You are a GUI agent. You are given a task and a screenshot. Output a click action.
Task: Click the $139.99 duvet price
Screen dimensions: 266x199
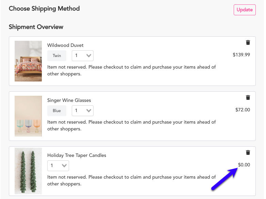click(241, 55)
